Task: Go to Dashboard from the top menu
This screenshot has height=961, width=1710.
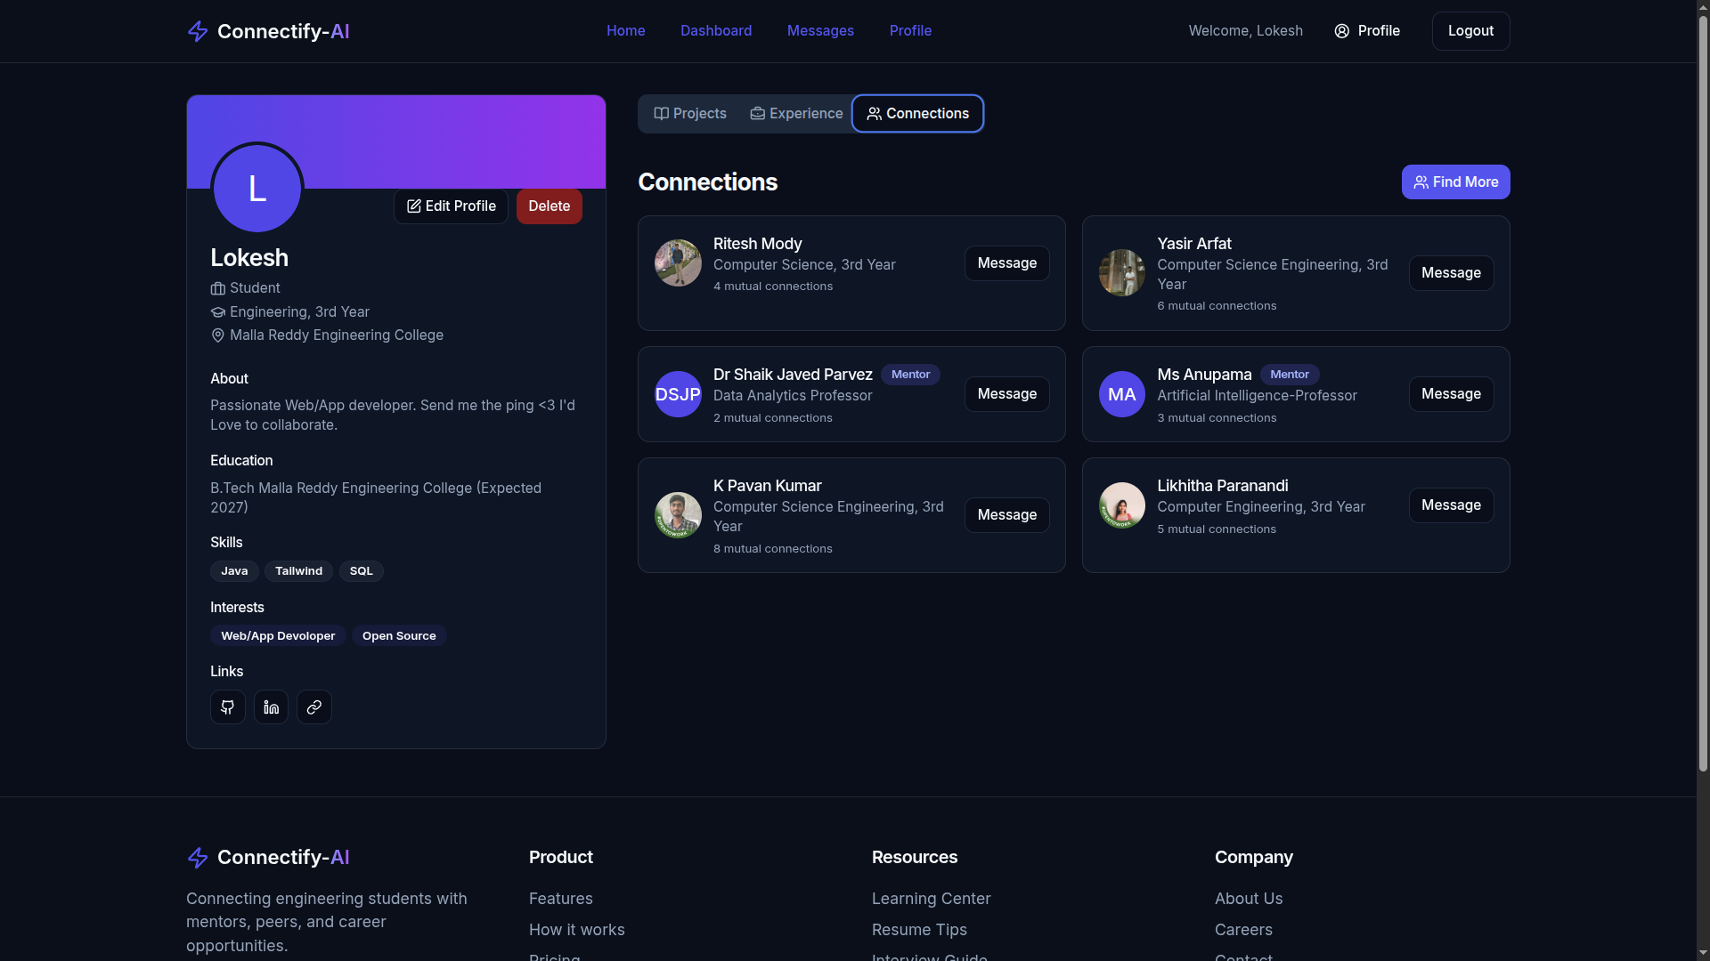Action: tap(715, 30)
